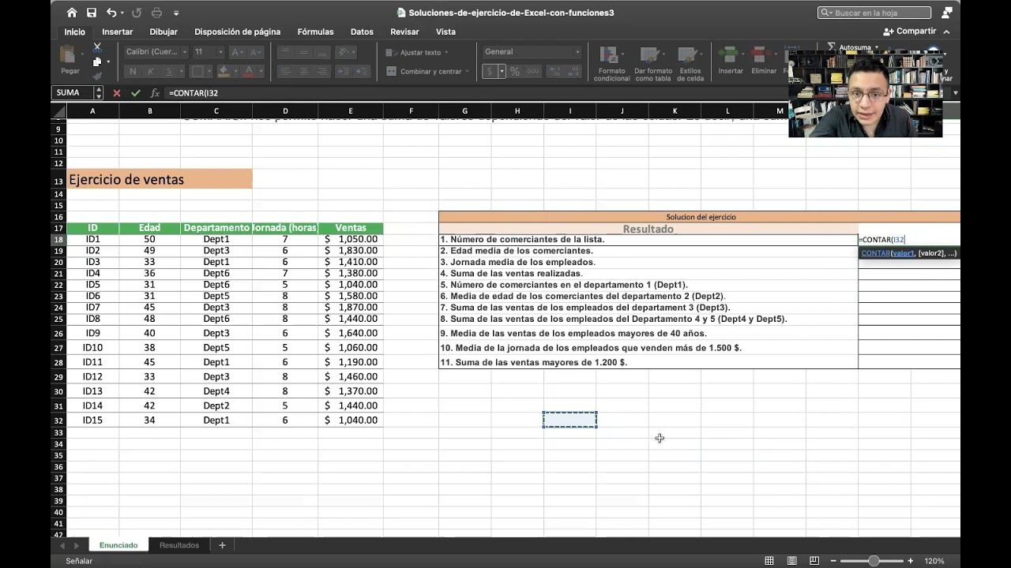
Task: Open the Datos ribbon tab
Action: click(x=362, y=32)
